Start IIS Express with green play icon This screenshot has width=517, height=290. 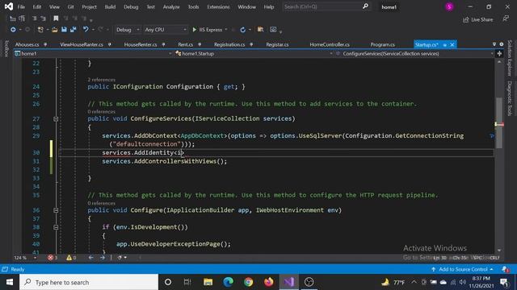pyautogui.click(x=195, y=30)
